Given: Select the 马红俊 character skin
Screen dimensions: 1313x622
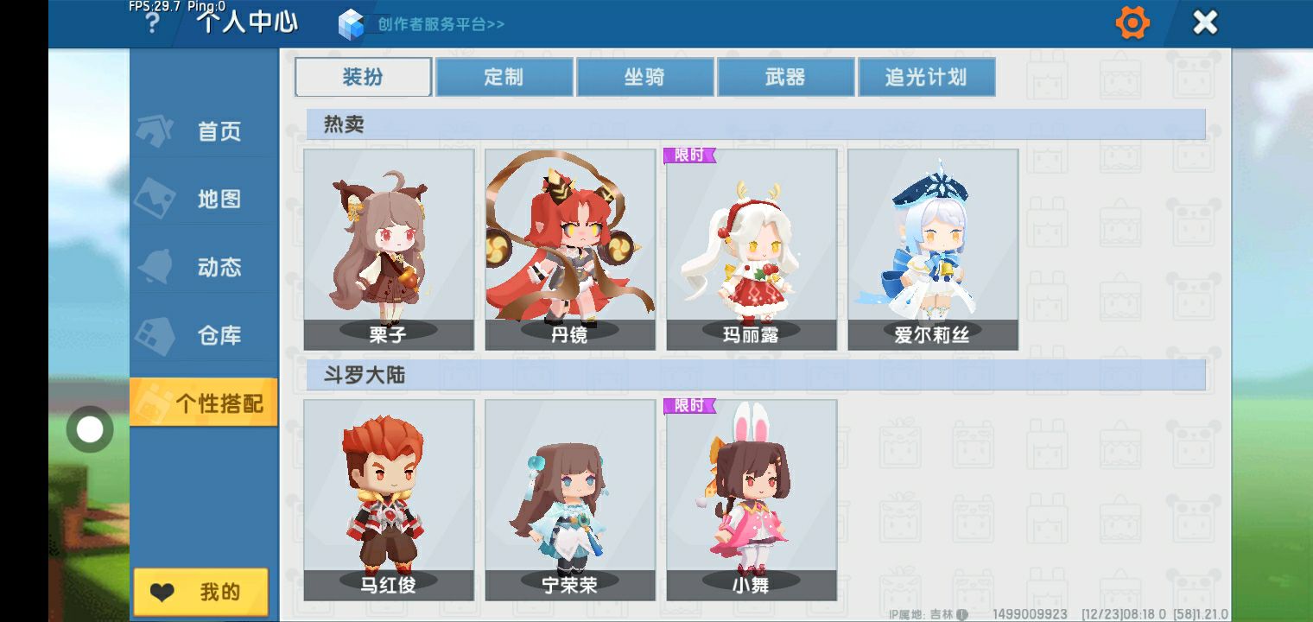Looking at the screenshot, I should tap(389, 500).
